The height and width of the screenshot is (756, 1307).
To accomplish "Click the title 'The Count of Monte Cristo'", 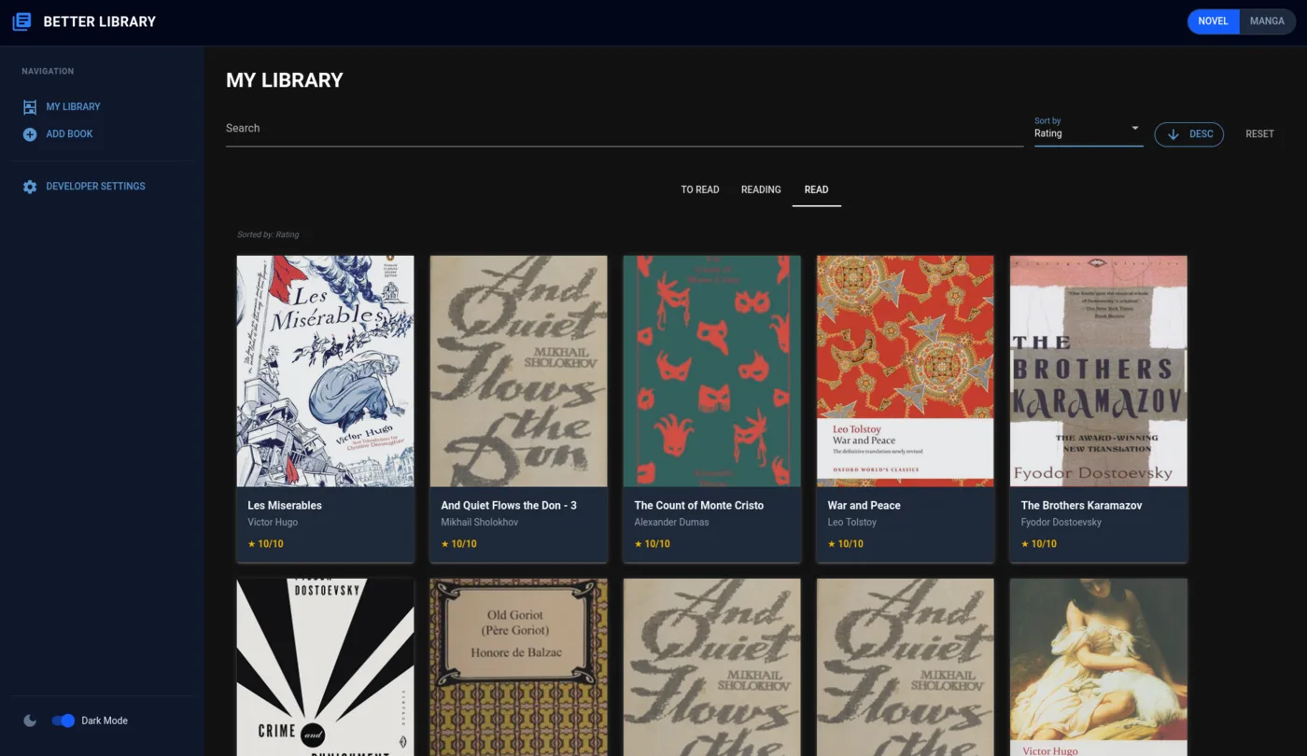I will click(x=698, y=506).
